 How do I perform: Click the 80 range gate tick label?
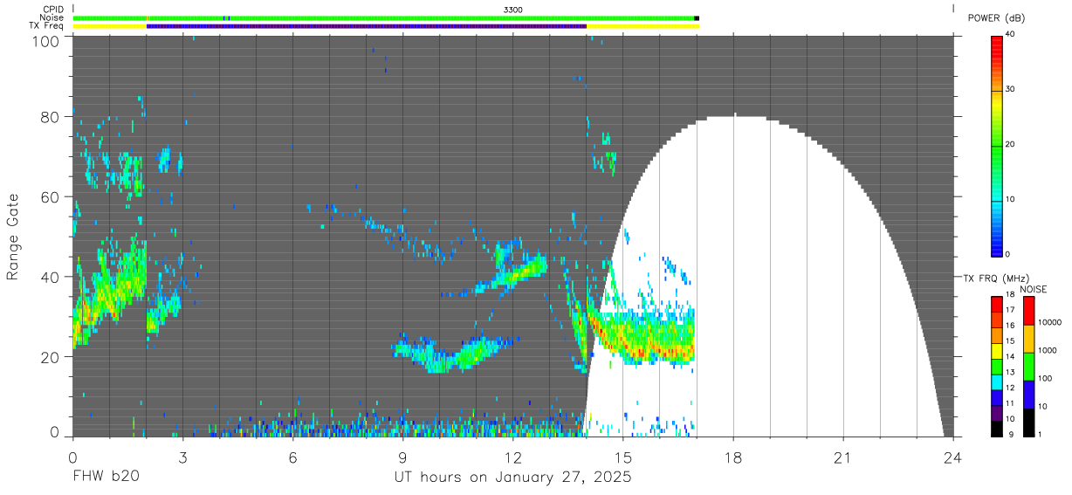point(50,116)
